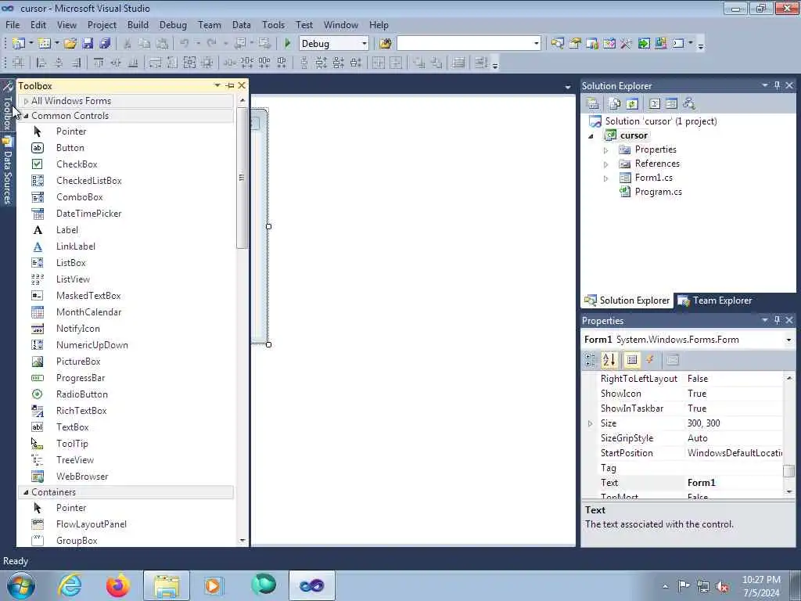
Task: Open the empty Find combo box dropdown arrow
Action: click(536, 44)
